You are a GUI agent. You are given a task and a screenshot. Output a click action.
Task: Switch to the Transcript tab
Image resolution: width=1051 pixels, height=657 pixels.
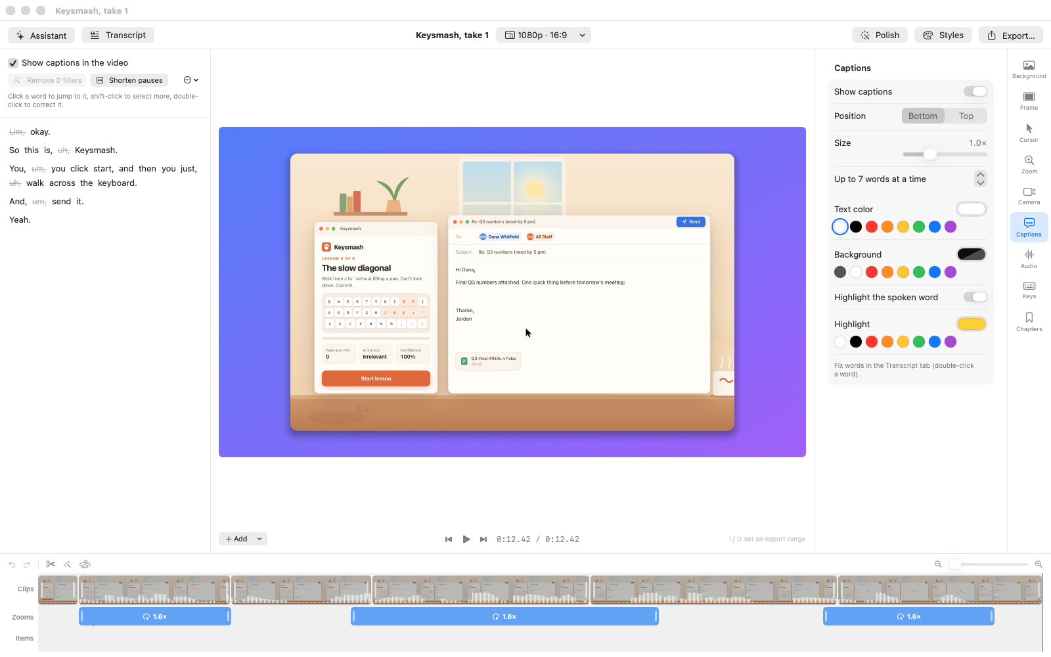pos(118,35)
